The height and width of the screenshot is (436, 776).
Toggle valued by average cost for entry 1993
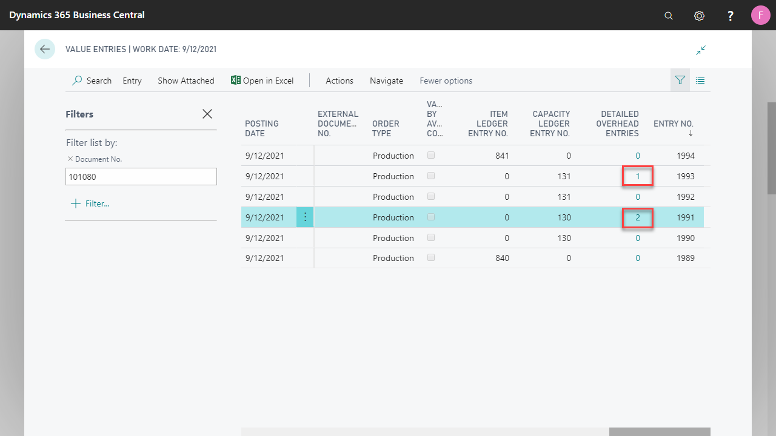pyautogui.click(x=431, y=176)
